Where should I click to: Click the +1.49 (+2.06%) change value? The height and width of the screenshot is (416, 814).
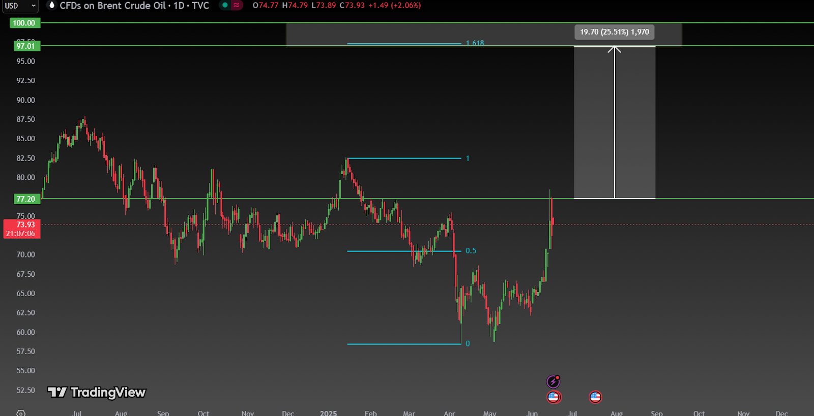pyautogui.click(x=395, y=6)
